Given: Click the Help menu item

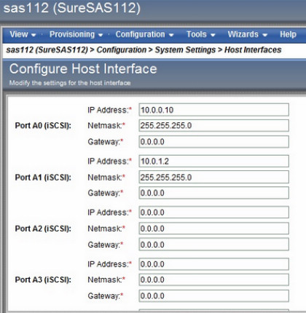Looking at the screenshot, I should pyautogui.click(x=288, y=34).
